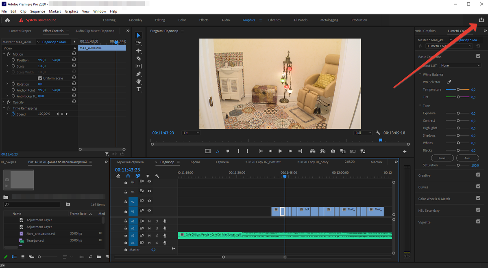Click Reset Parameter arrow for Position

(x=74, y=60)
